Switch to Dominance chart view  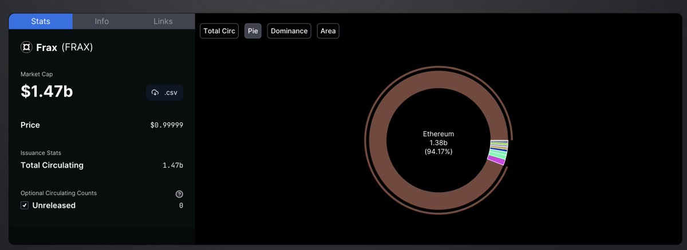289,31
